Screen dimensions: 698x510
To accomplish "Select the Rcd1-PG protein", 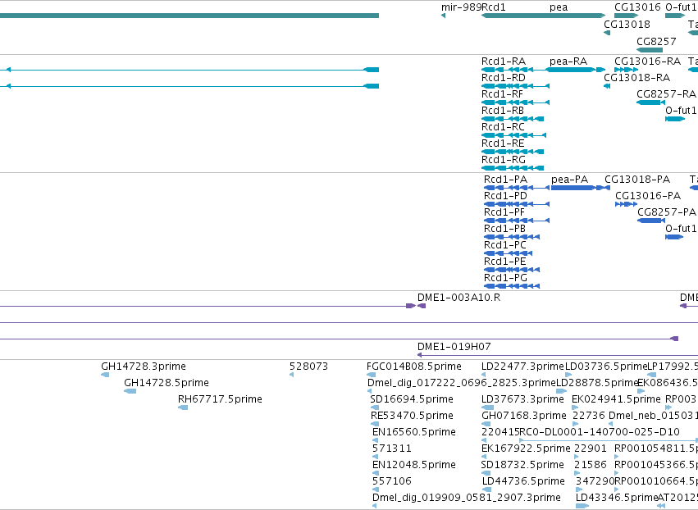I will click(506, 278).
